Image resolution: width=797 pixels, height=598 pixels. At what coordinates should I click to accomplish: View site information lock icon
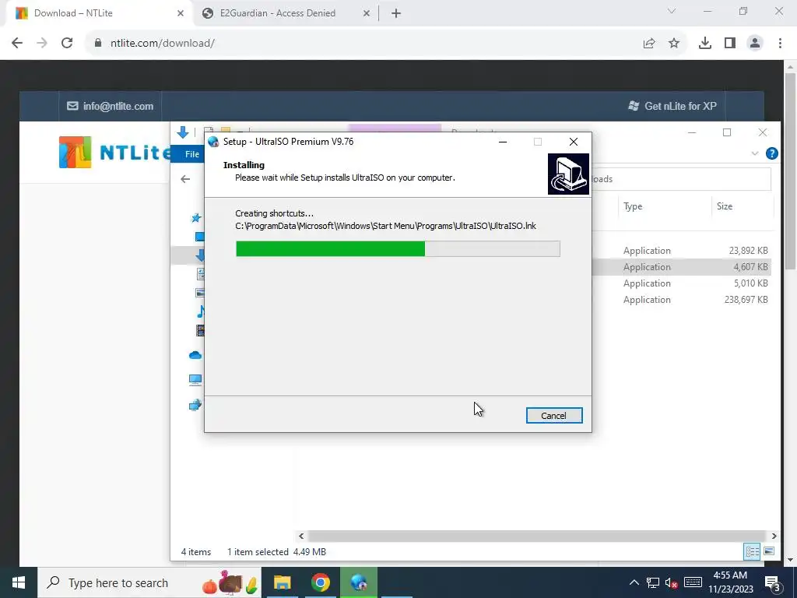coord(97,44)
